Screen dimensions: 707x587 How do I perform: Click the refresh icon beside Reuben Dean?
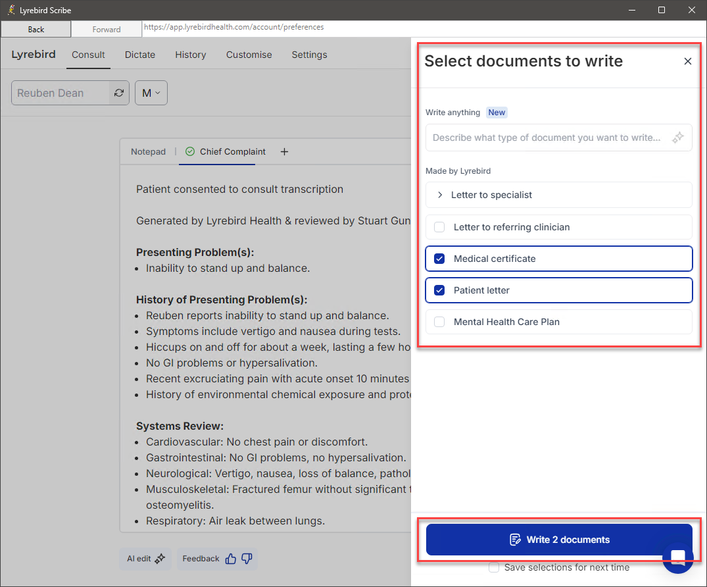pyautogui.click(x=119, y=93)
